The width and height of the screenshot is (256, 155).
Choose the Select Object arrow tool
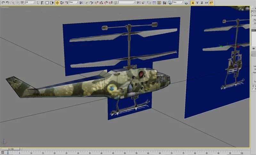[x=38, y=3]
